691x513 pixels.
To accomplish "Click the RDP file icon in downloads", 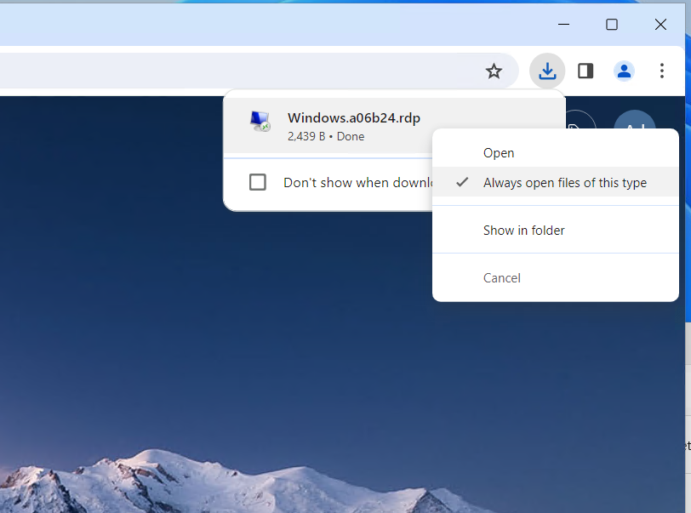I will tap(260, 121).
